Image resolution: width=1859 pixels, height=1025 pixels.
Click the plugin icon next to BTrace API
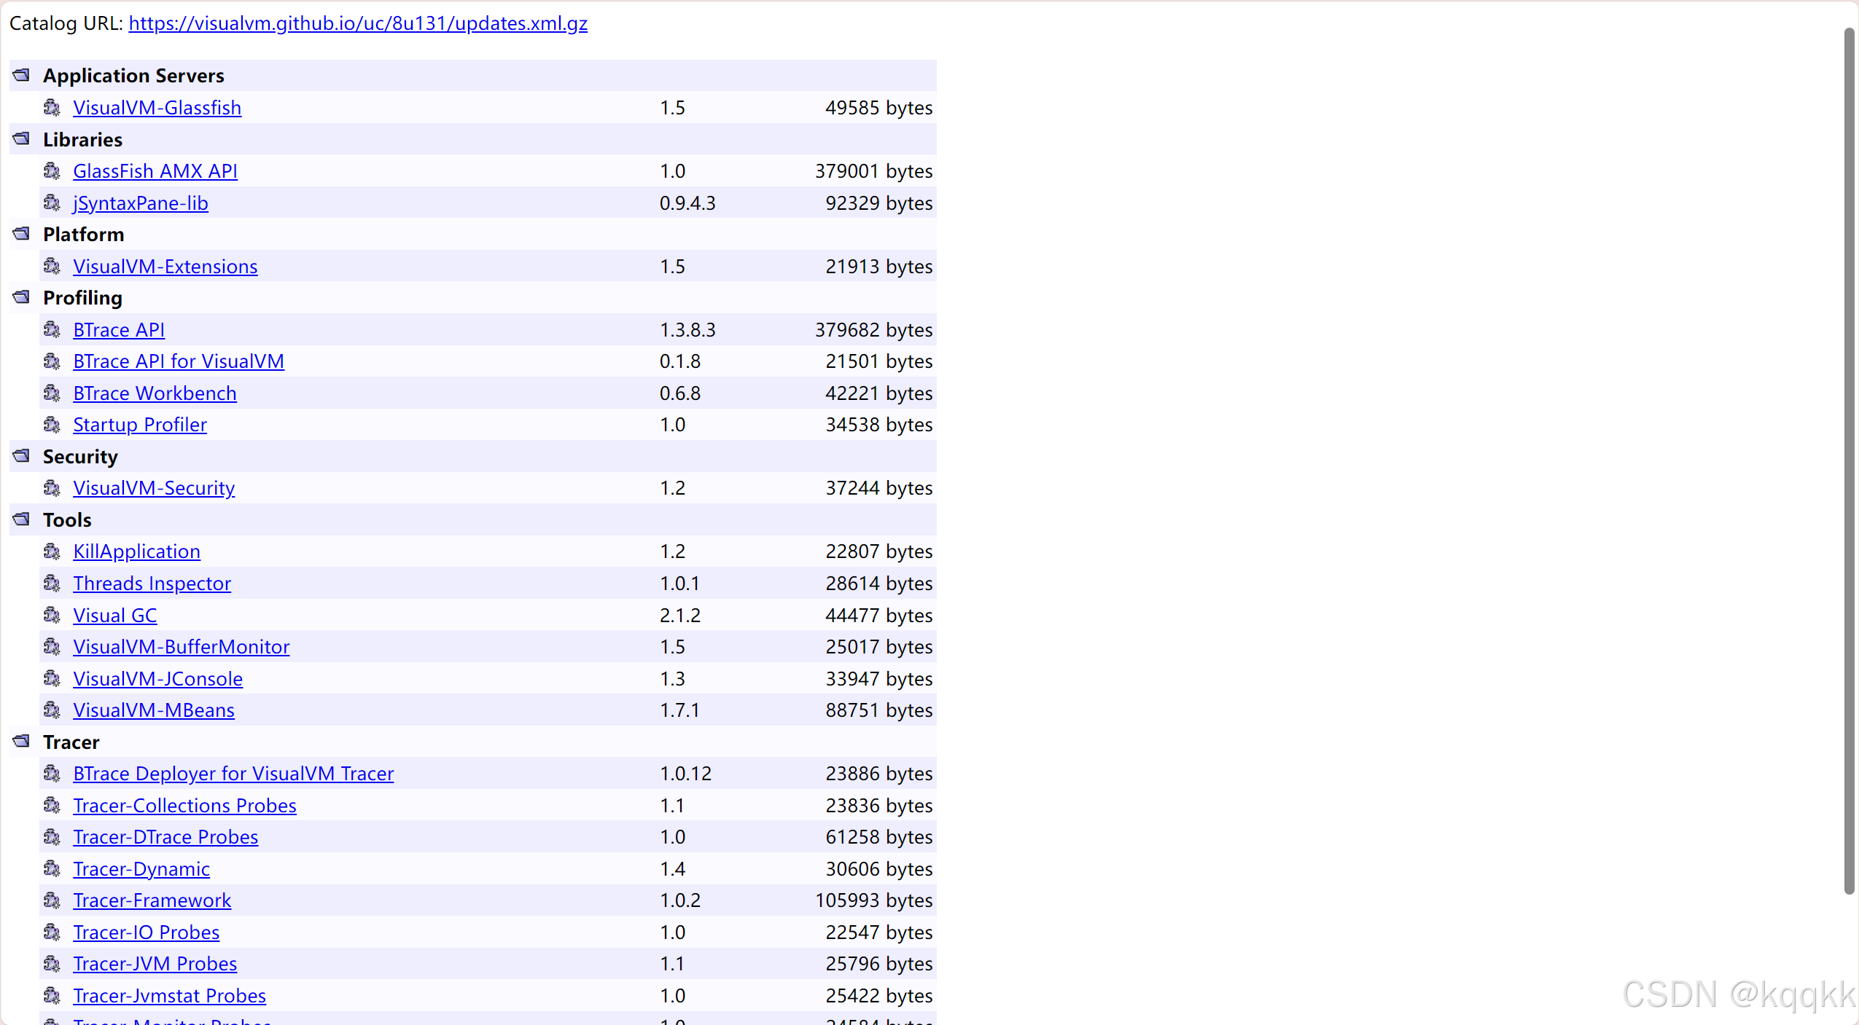[x=52, y=330]
